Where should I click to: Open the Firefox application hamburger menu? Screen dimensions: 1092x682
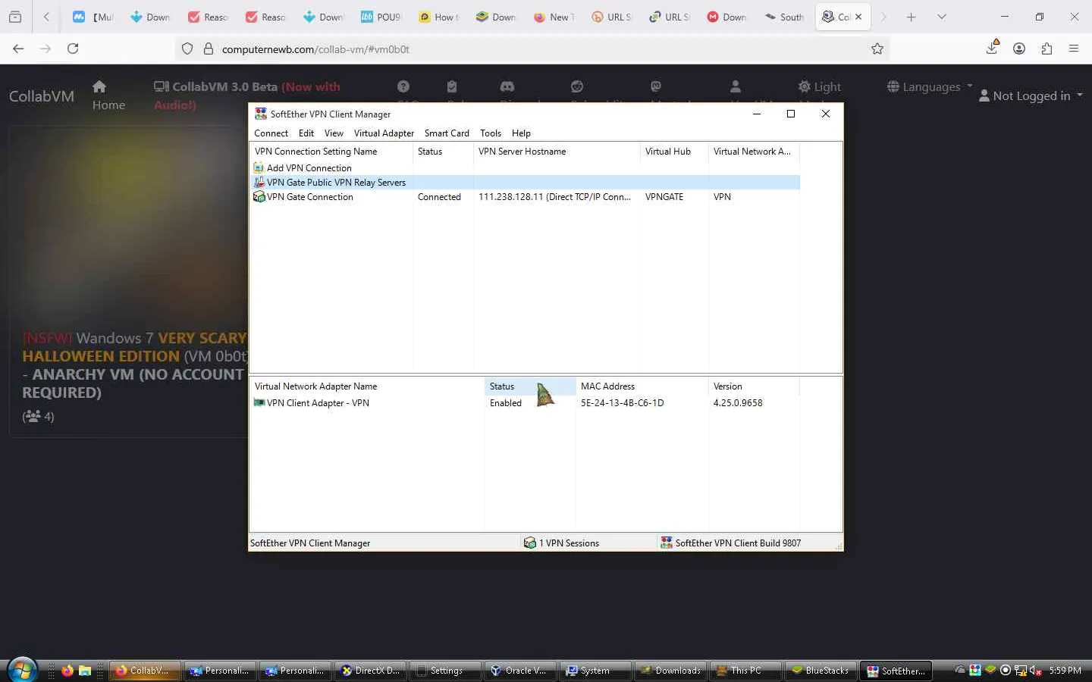click(1074, 48)
